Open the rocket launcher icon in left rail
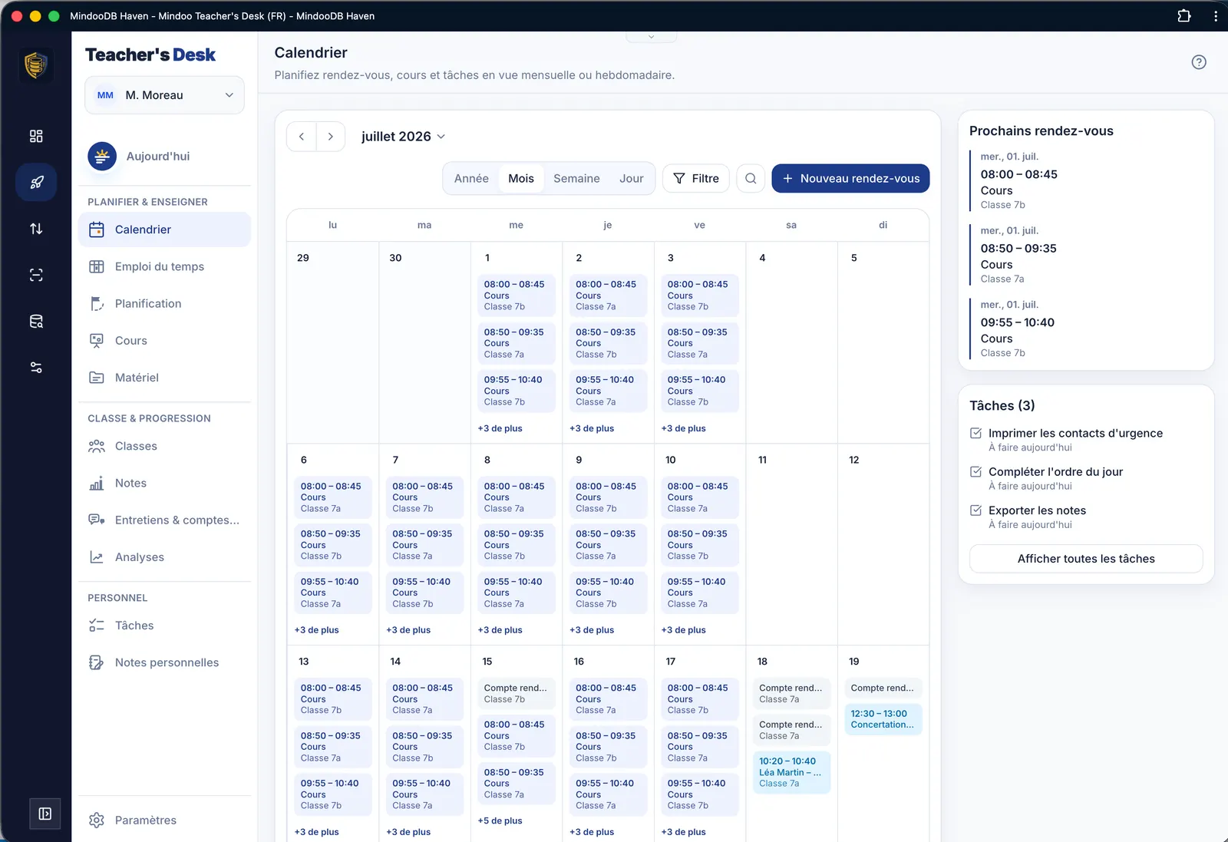Viewport: 1228px width, 842px height. (36, 183)
